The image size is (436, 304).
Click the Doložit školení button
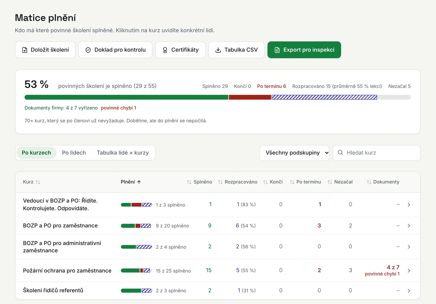click(x=45, y=50)
